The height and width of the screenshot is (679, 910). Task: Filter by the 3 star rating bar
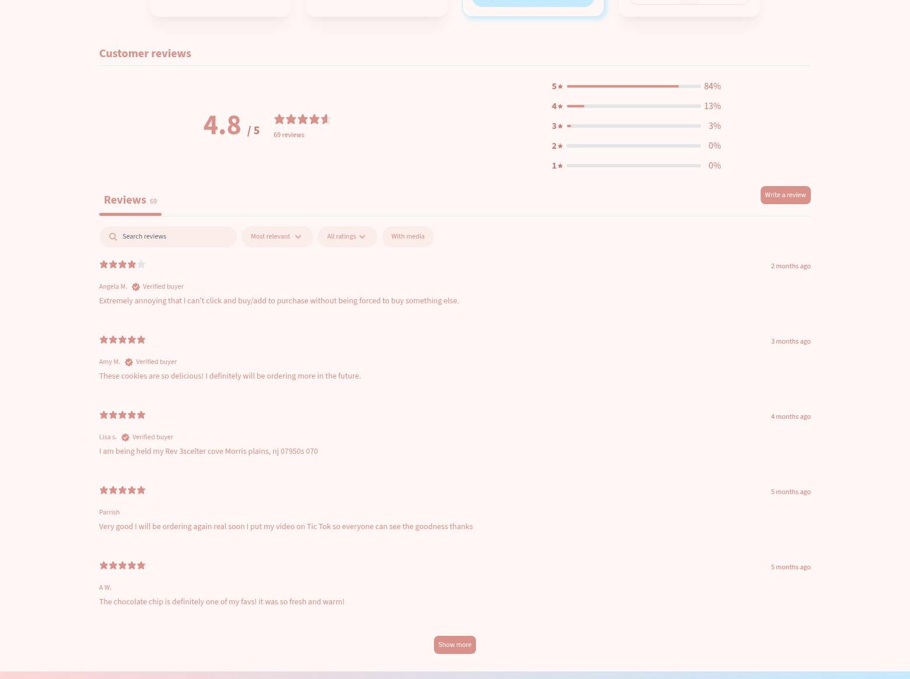[633, 126]
